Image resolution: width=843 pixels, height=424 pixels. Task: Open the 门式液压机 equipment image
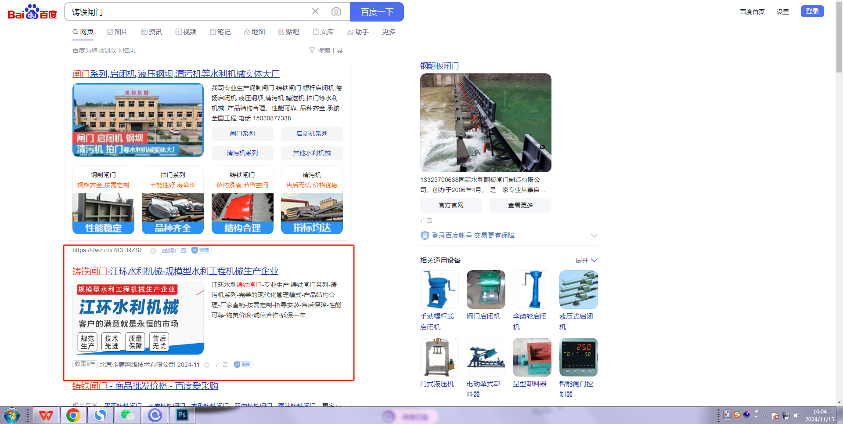(x=440, y=357)
